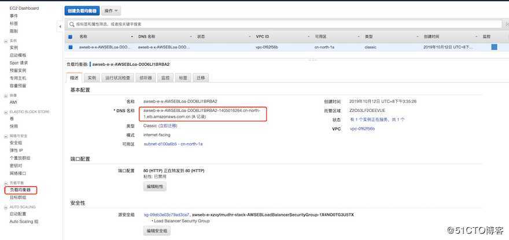
Task: Sort by the DNS 名称 column header
Action: (x=147, y=36)
